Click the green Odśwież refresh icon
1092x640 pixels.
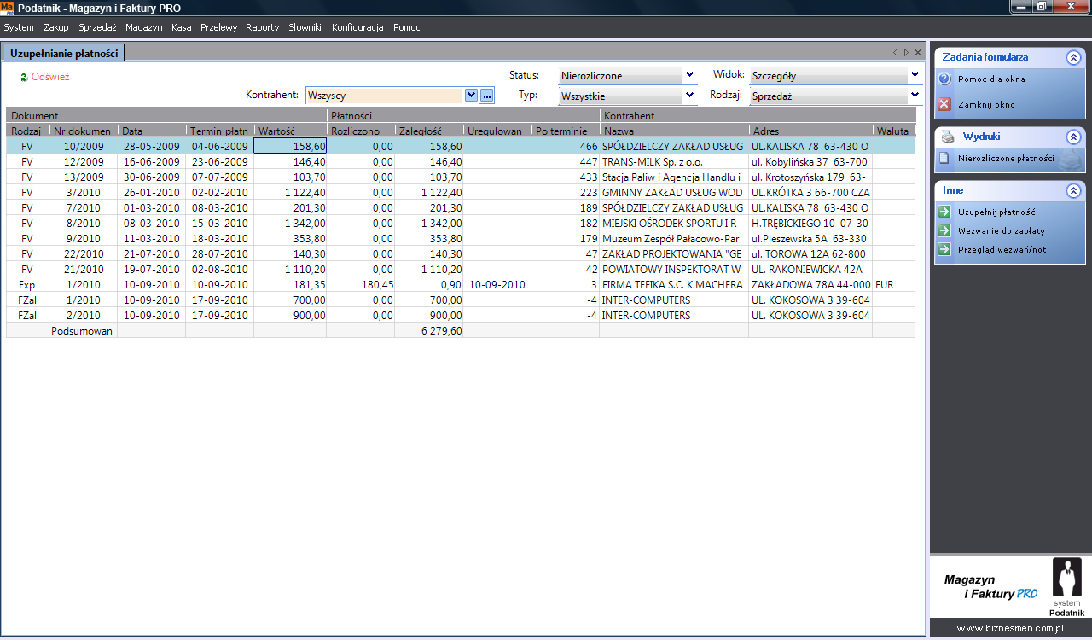24,77
